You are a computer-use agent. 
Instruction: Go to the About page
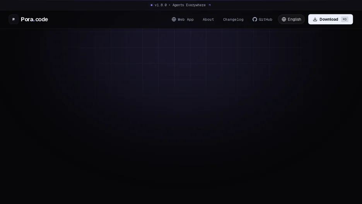pyautogui.click(x=208, y=19)
